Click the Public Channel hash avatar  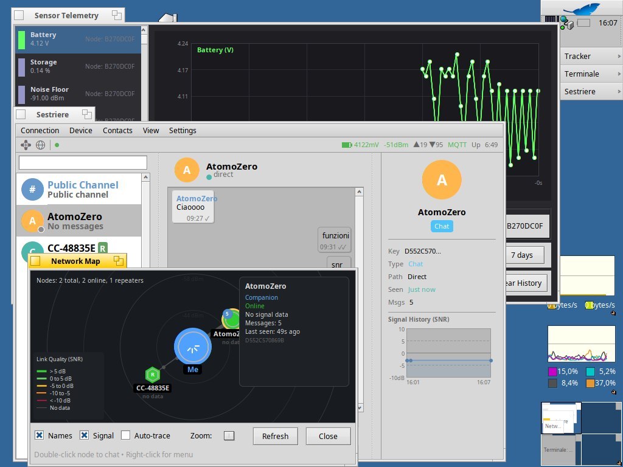click(x=32, y=190)
